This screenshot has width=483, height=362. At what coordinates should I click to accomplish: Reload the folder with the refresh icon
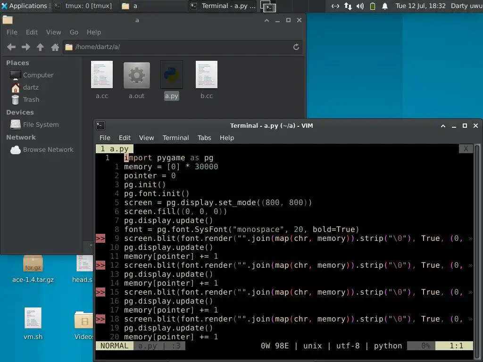click(x=296, y=47)
